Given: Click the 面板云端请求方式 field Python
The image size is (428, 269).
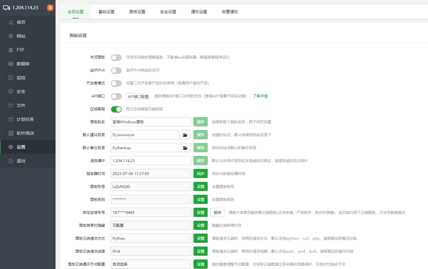Looking at the screenshot, I should pyautogui.click(x=151, y=238).
